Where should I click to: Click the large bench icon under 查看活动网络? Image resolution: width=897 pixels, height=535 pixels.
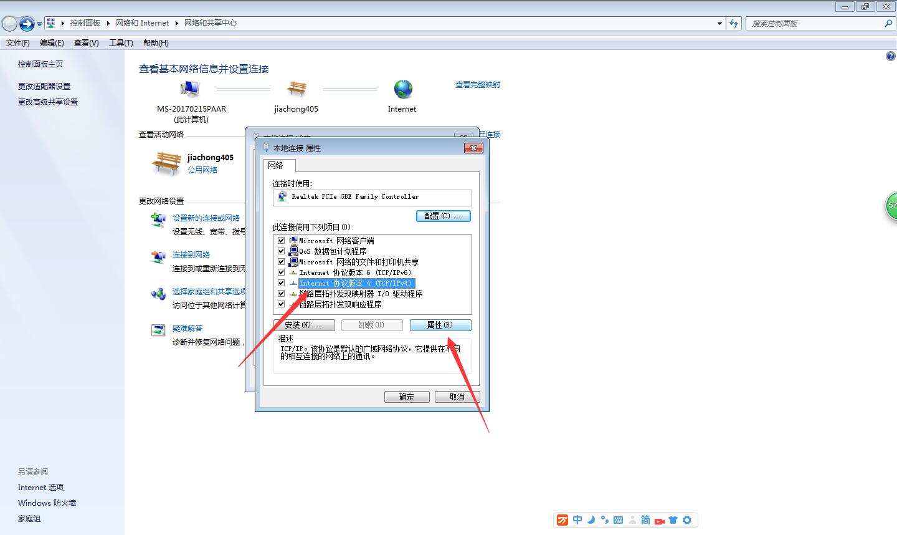click(166, 163)
